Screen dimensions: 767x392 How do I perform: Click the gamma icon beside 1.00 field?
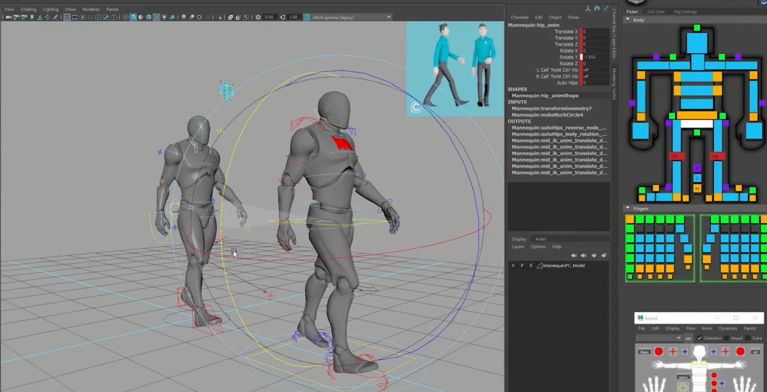click(x=283, y=17)
